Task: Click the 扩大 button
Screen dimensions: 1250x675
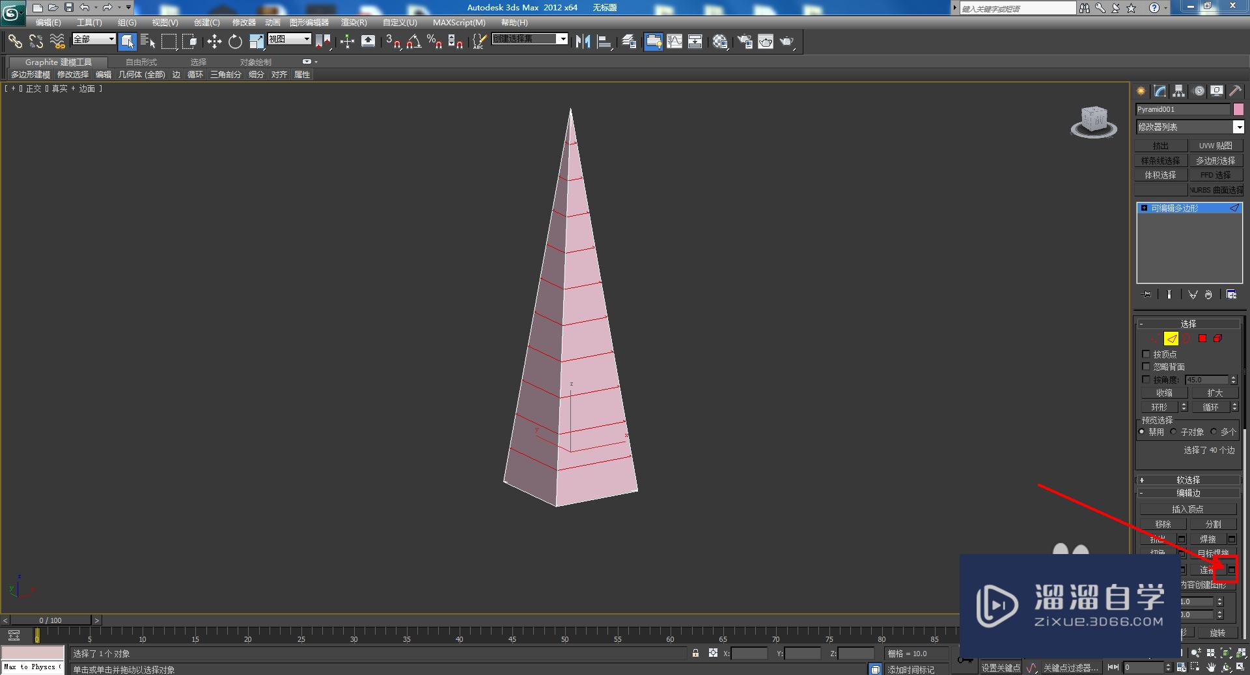Action: click(x=1215, y=393)
